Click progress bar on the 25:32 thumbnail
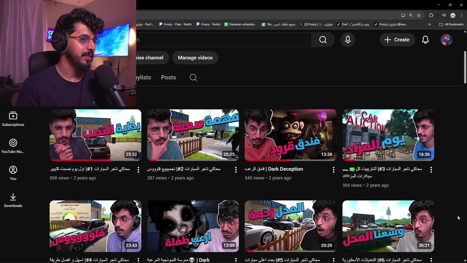 pyautogui.click(x=96, y=160)
